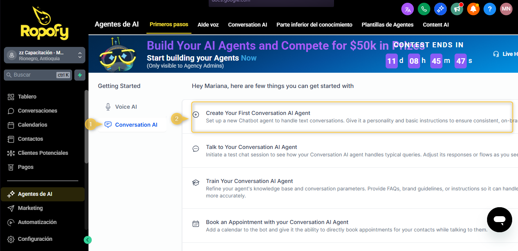Click the green lightning quick actions icon
Screen dimensions: 518x251
click(x=79, y=75)
